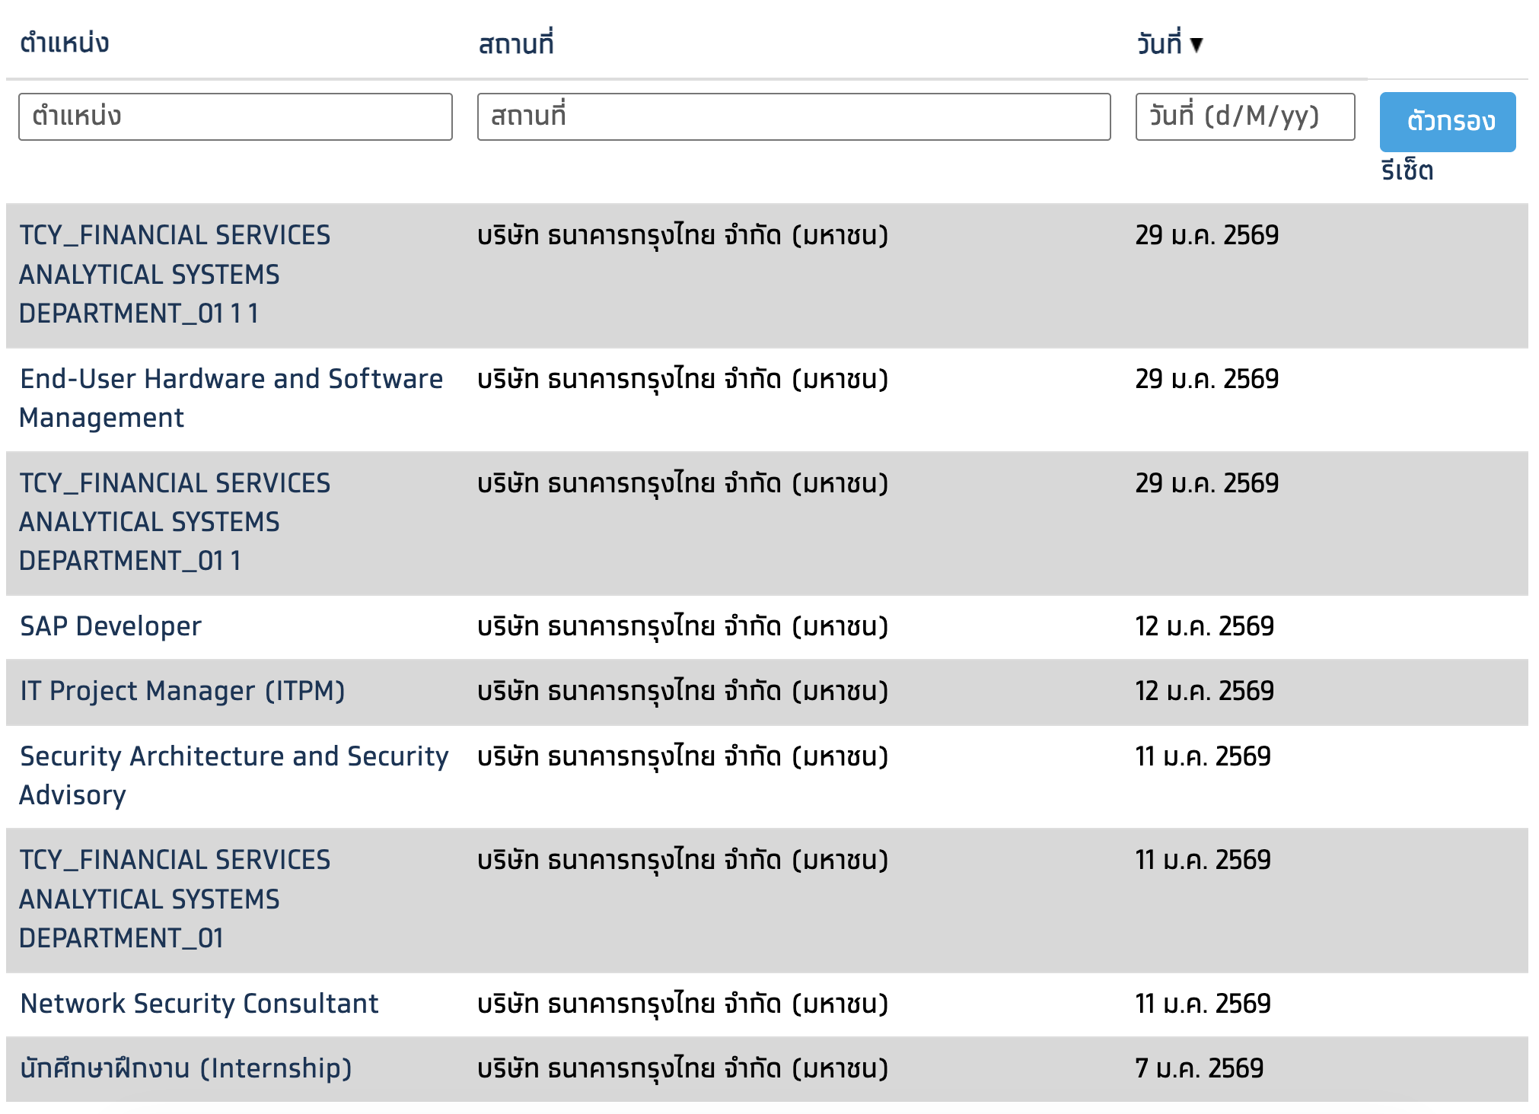Click the รีเซ็ต reset link
Screen dimensions: 1539x1114
click(1407, 170)
